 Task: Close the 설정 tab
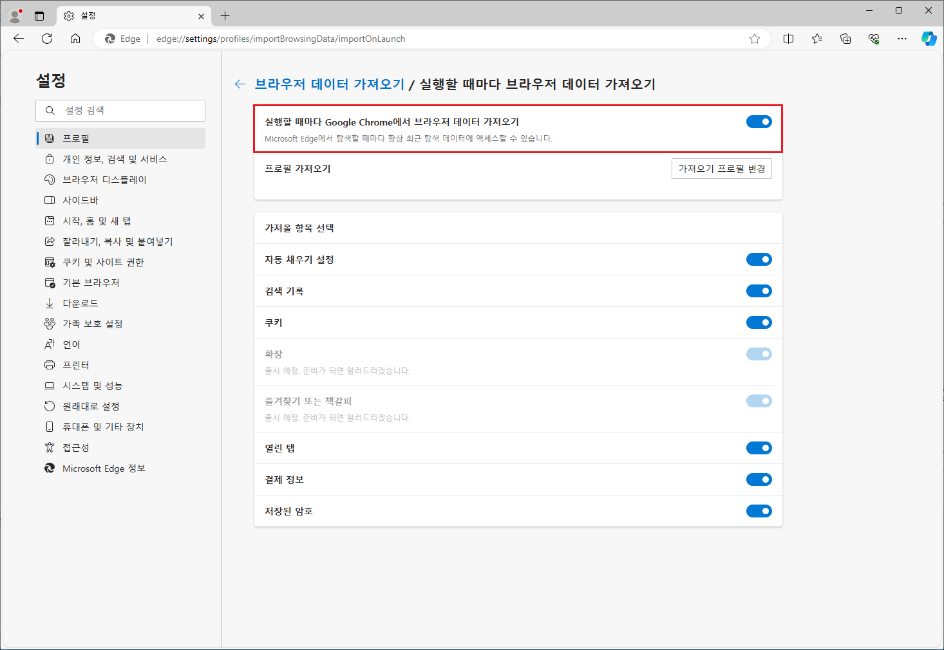[201, 16]
